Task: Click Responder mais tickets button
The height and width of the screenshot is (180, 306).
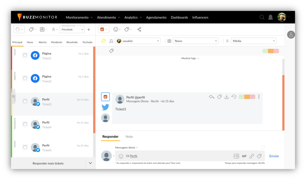Action: pyautogui.click(x=48, y=163)
